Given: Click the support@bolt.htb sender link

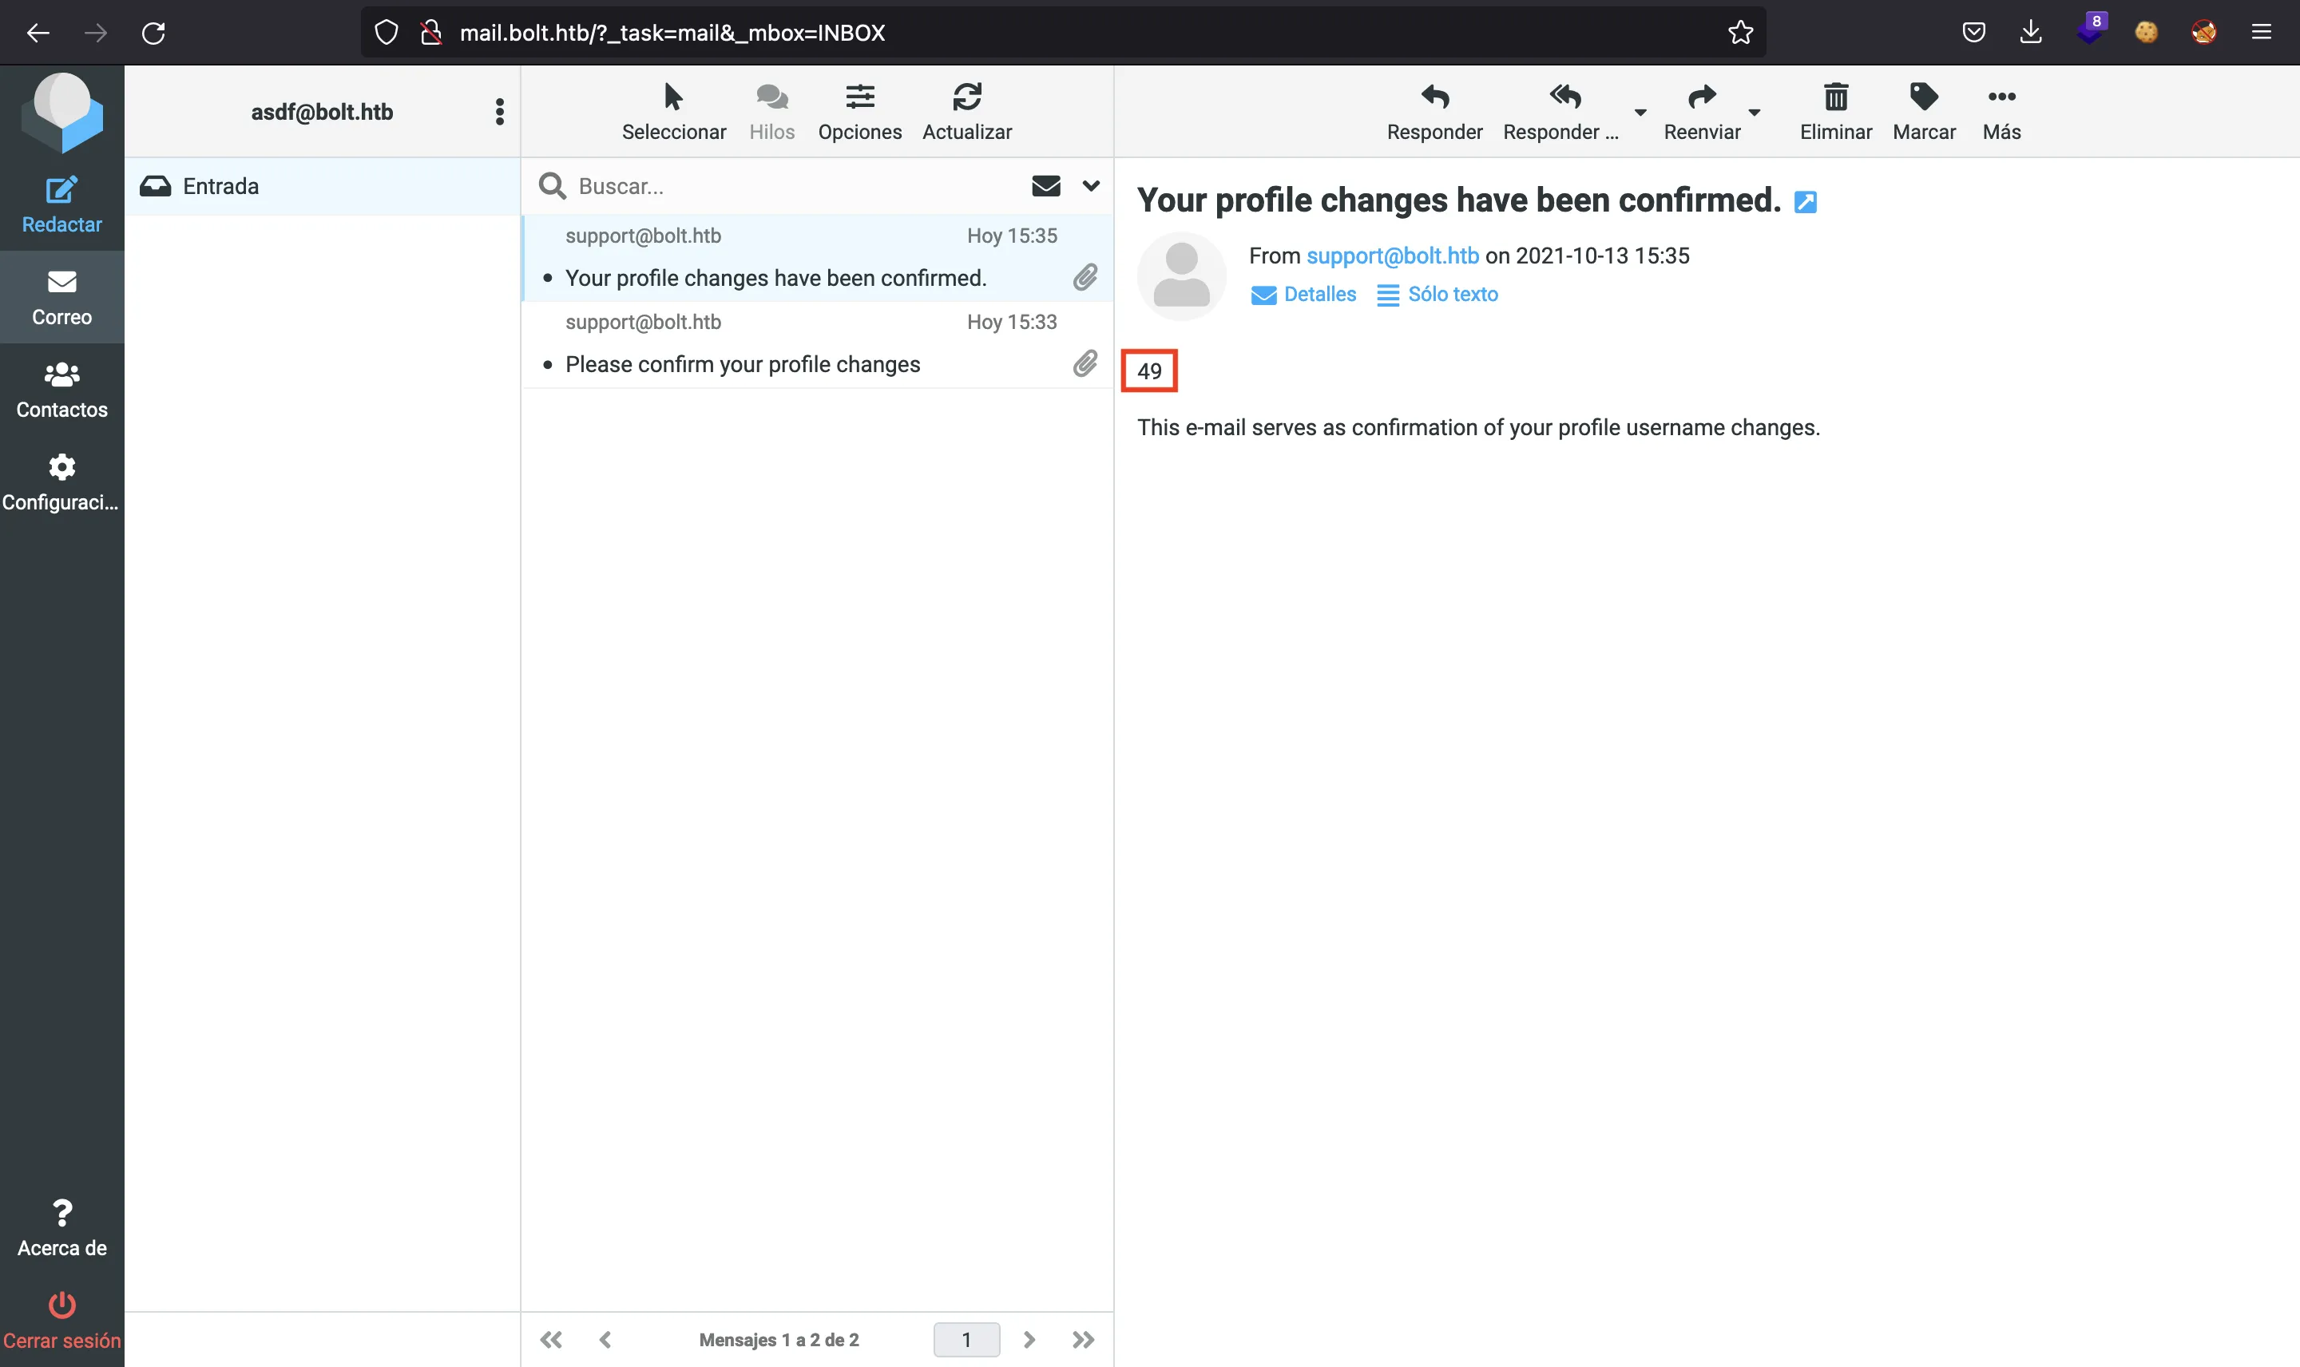Looking at the screenshot, I should (1392, 256).
